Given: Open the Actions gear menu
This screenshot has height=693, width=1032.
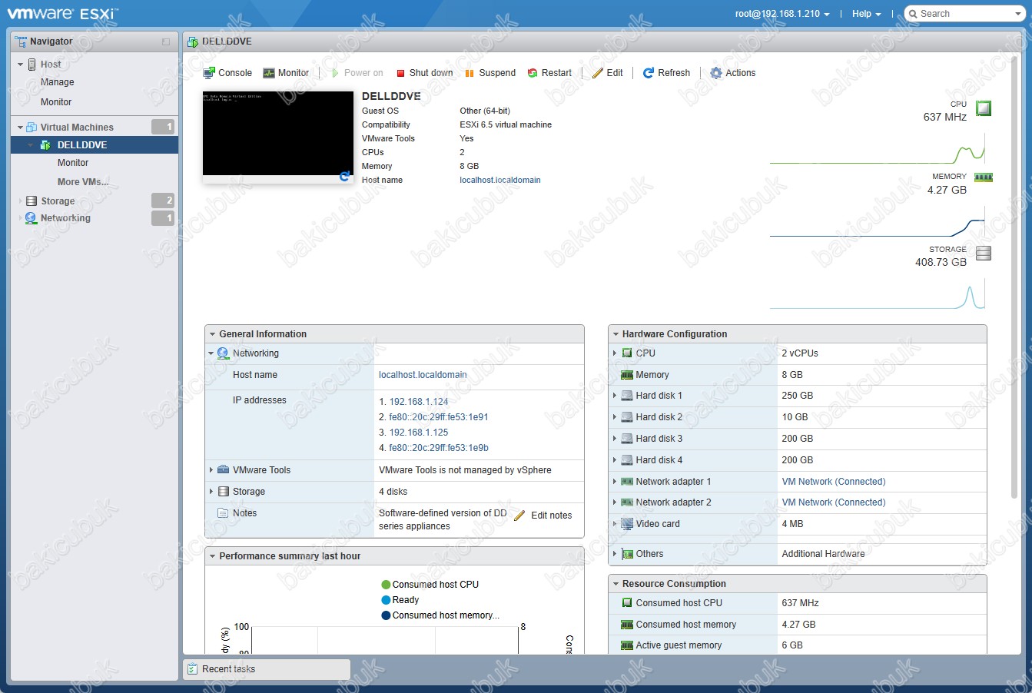Looking at the screenshot, I should point(733,73).
